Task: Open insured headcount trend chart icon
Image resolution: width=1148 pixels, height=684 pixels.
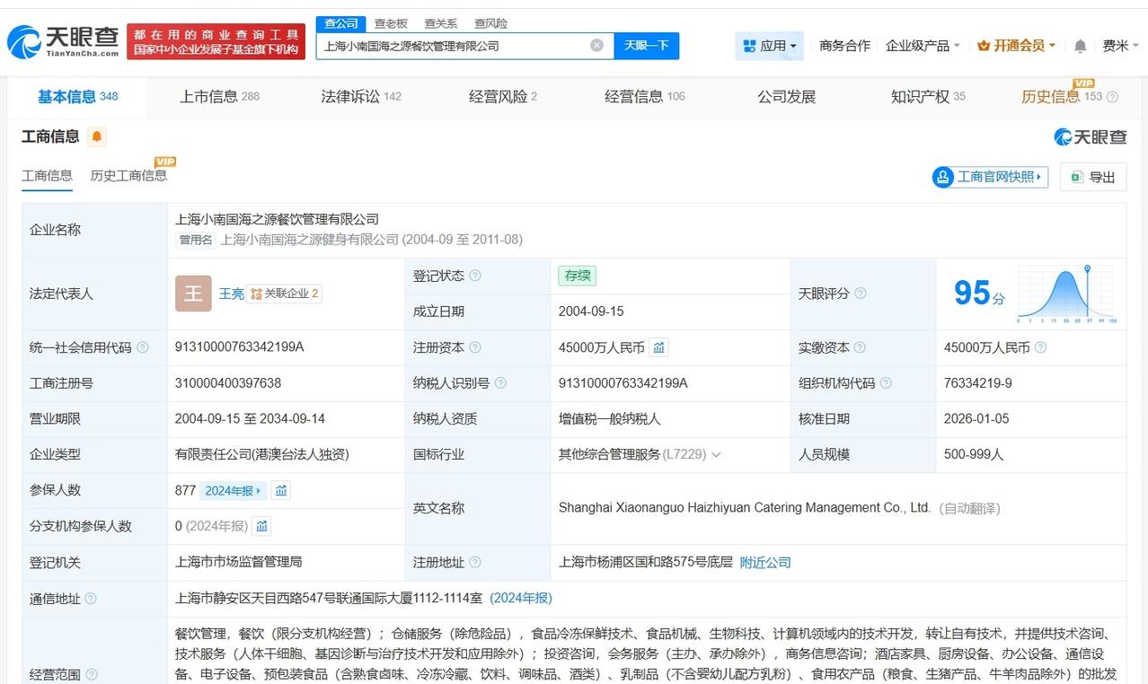Action: 281,490
